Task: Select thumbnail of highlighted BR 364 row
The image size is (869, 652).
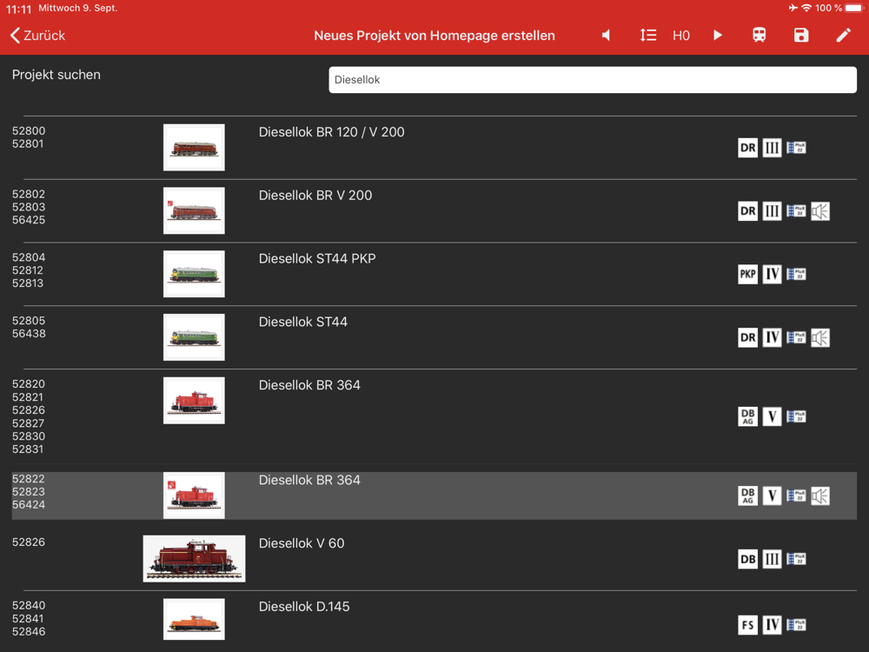Action: tap(194, 496)
